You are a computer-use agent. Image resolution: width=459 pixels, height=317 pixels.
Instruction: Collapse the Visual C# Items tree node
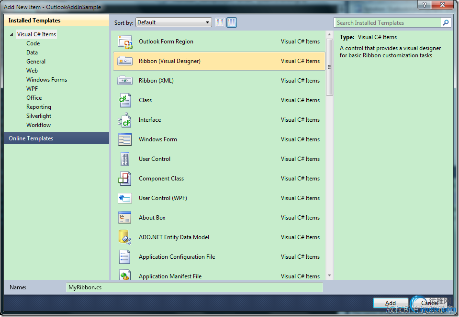11,34
